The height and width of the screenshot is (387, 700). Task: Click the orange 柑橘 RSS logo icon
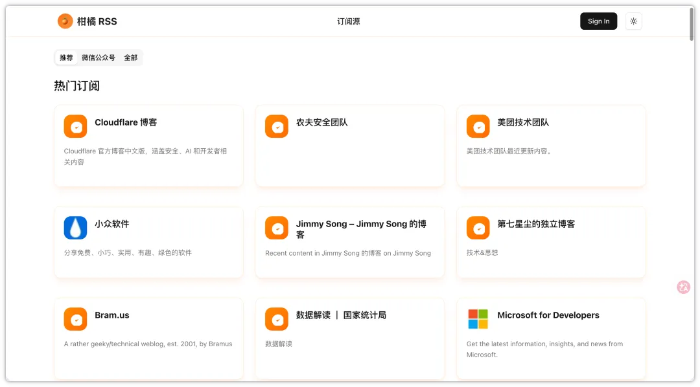[65, 21]
